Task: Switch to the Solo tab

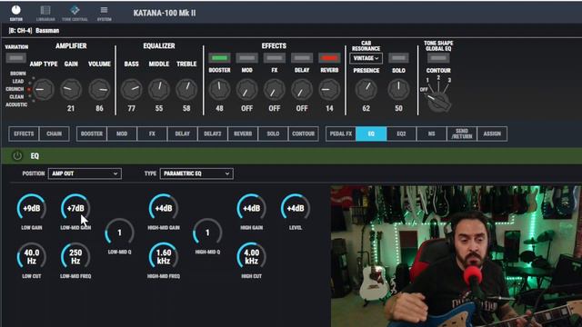Action: coord(273,134)
